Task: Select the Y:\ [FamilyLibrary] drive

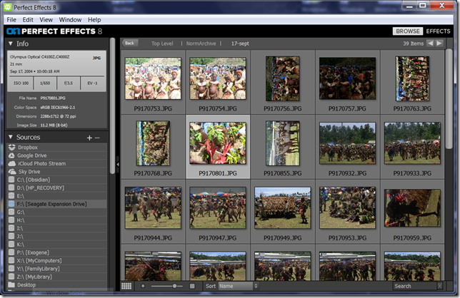Action: click(56, 269)
